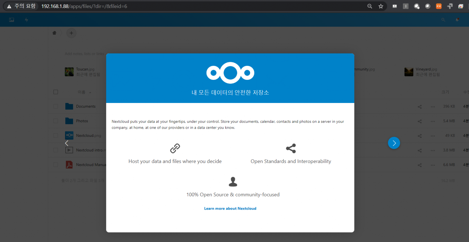Viewport: 469px width, 242px height.
Task: Open recent file Vineyard.jpg
Action: (x=426, y=69)
